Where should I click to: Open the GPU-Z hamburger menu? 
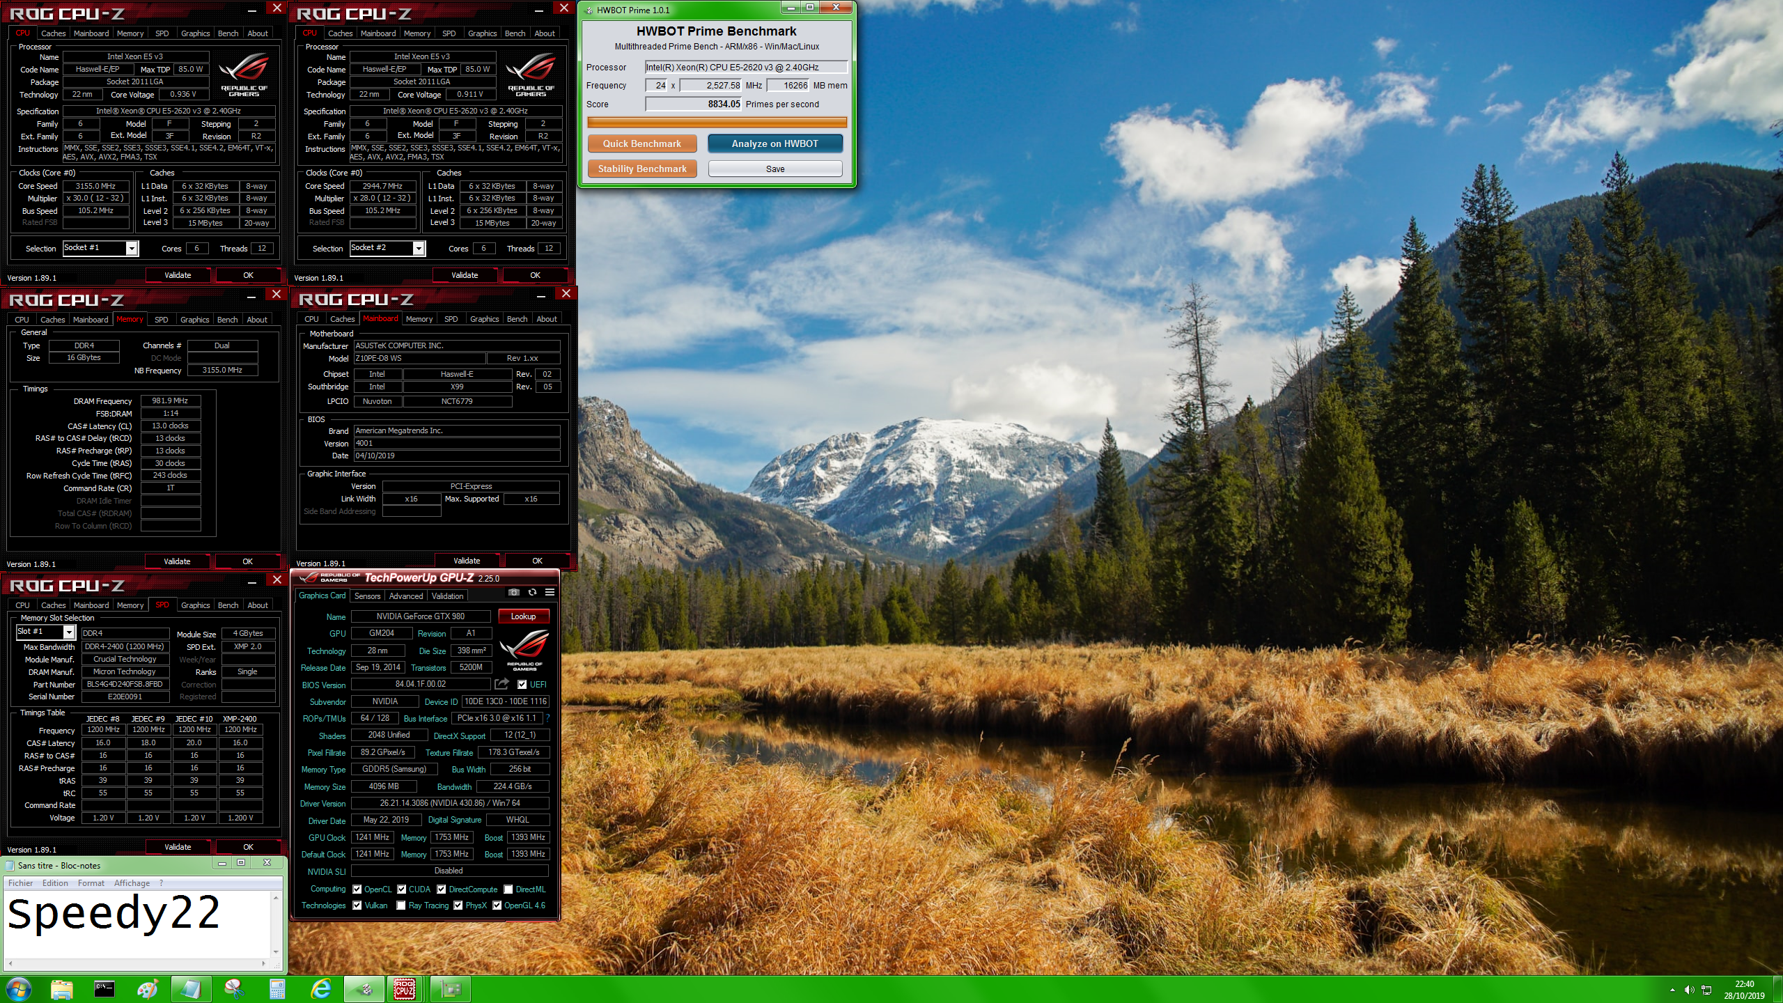550,592
